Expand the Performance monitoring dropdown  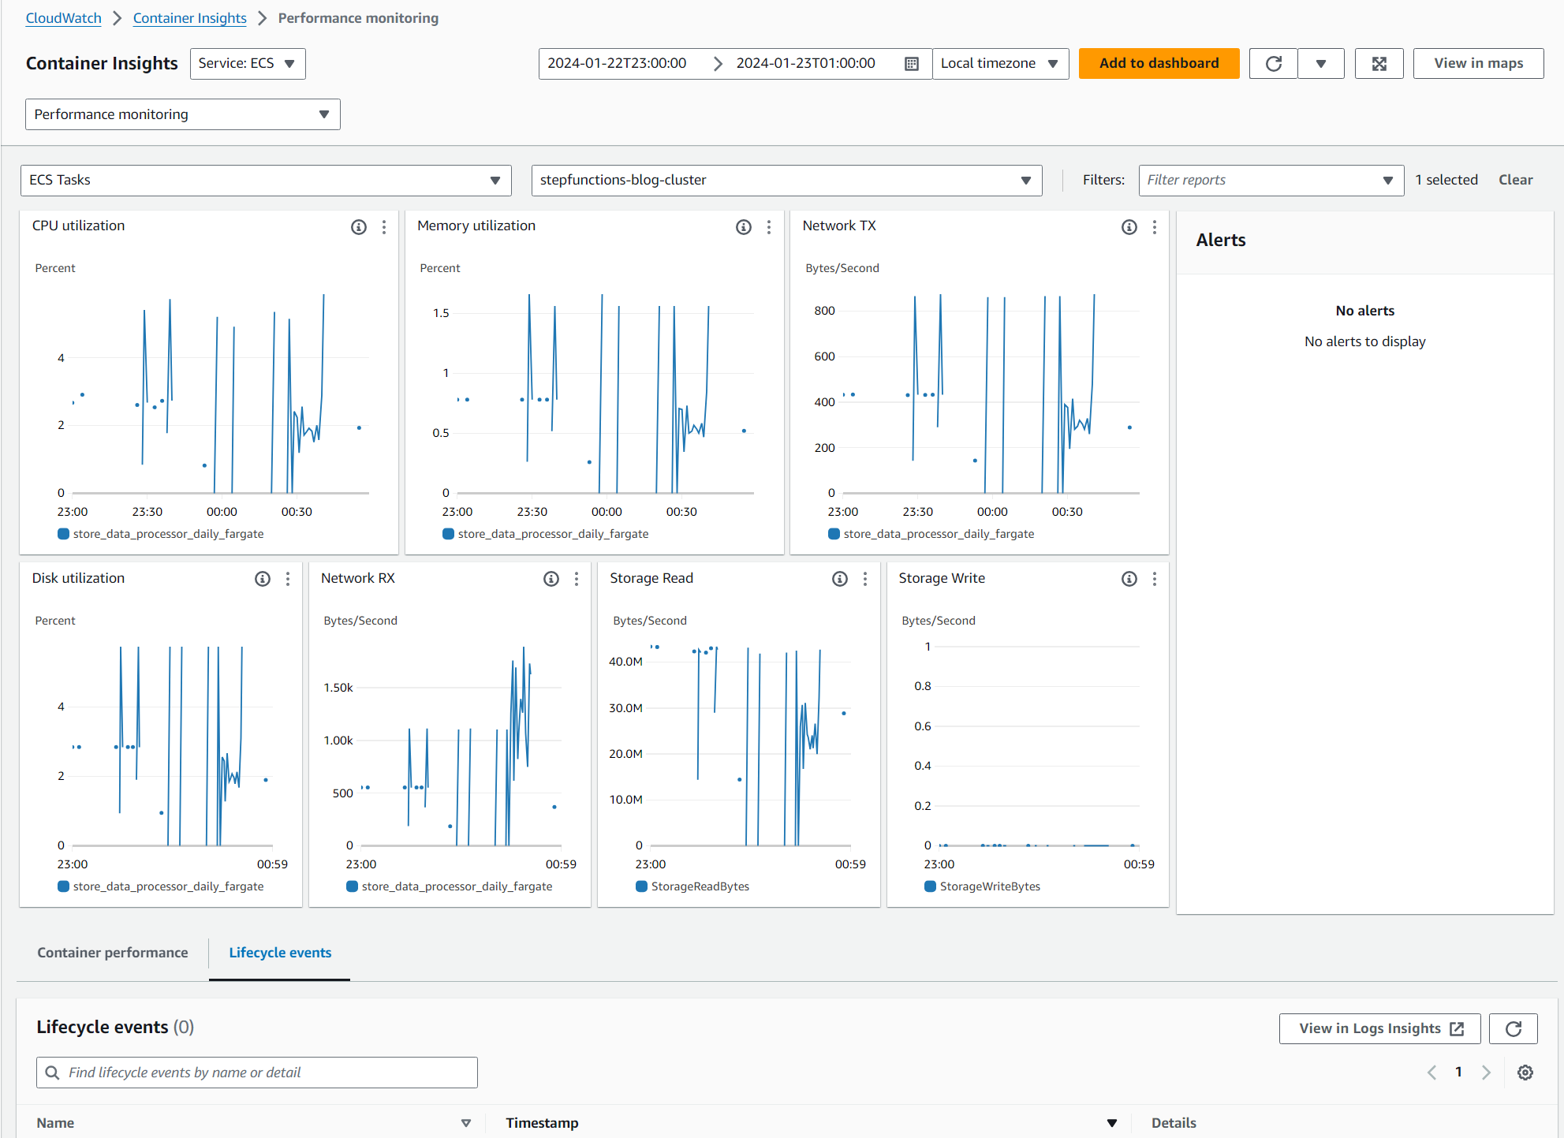point(182,114)
